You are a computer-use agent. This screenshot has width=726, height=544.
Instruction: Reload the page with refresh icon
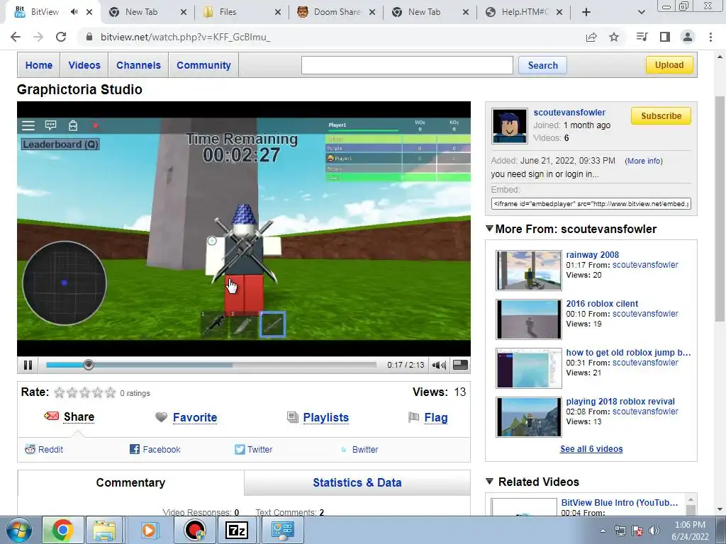61,37
